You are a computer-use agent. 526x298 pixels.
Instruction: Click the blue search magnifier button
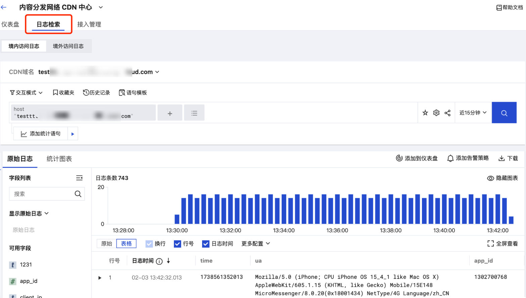click(504, 113)
